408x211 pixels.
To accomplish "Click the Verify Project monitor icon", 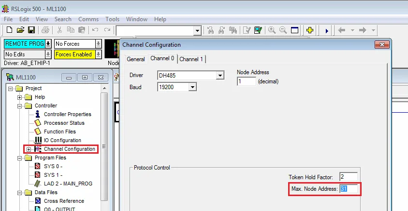I will pyautogui.click(x=258, y=30).
